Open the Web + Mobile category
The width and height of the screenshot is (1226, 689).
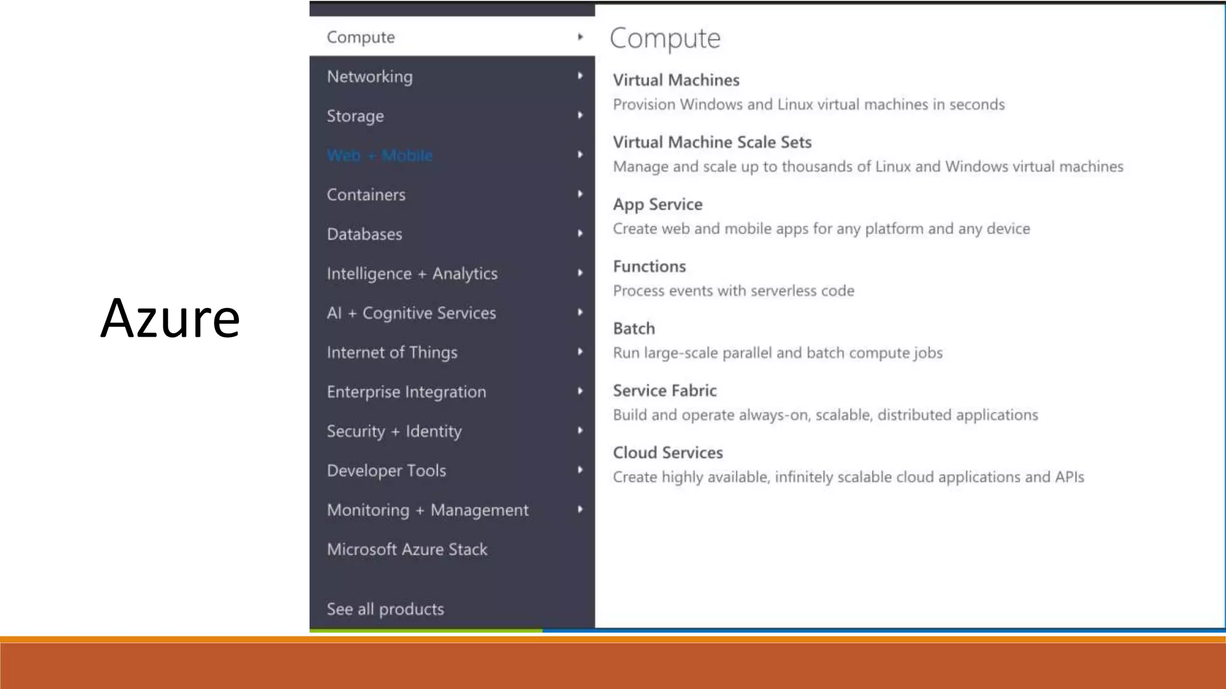click(380, 156)
